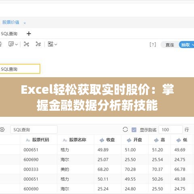Switch to the 股票价值 tab
This screenshot has width=194, height=194.
tap(11, 22)
